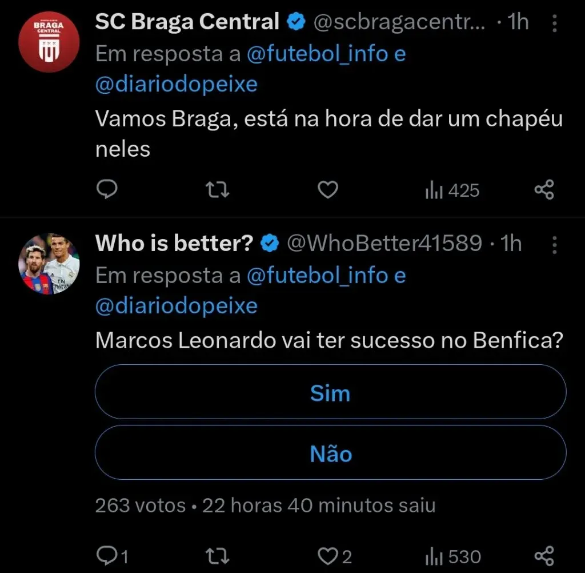585x573 pixels.
Task: Click the @diariodopeixe mention link
Action: click(175, 83)
